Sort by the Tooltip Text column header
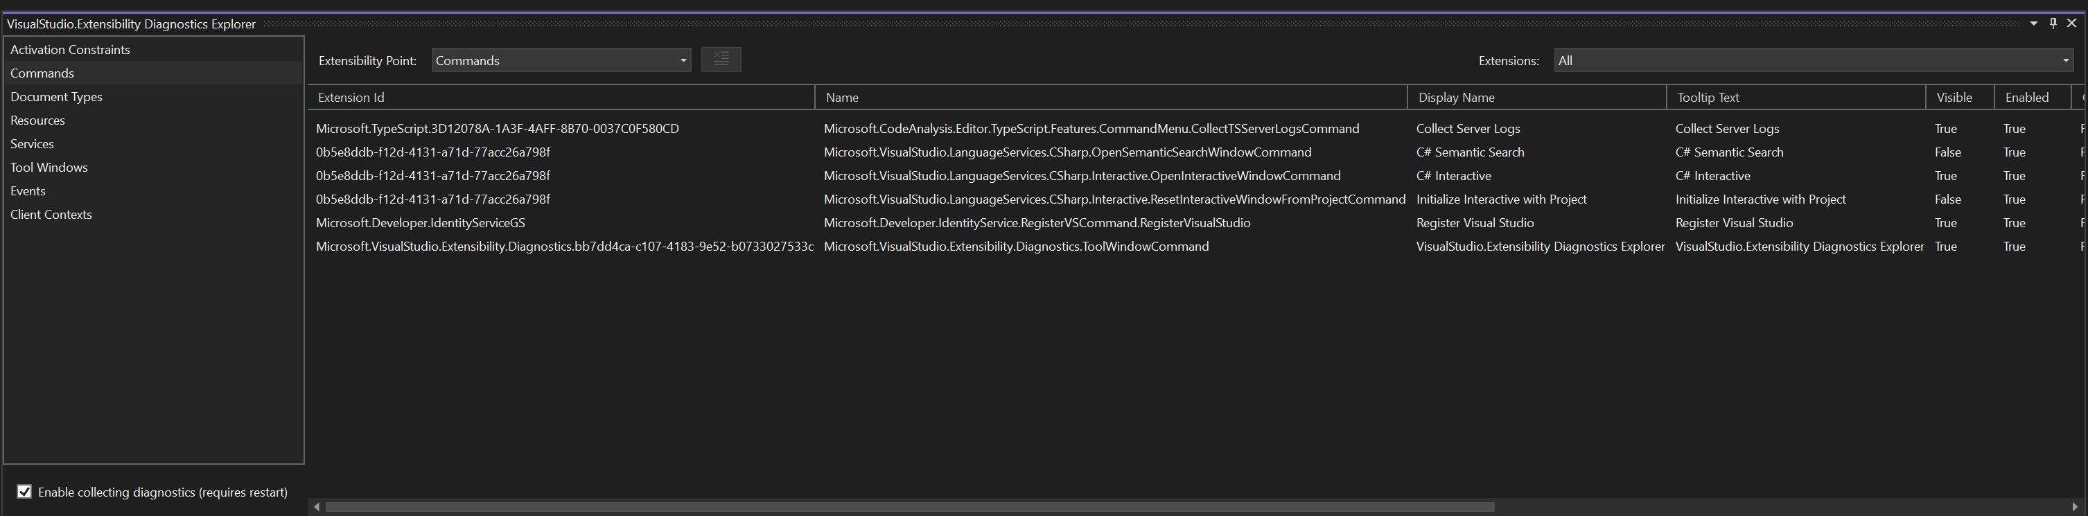Screen dimensions: 2088x516 pyautogui.click(x=1796, y=97)
